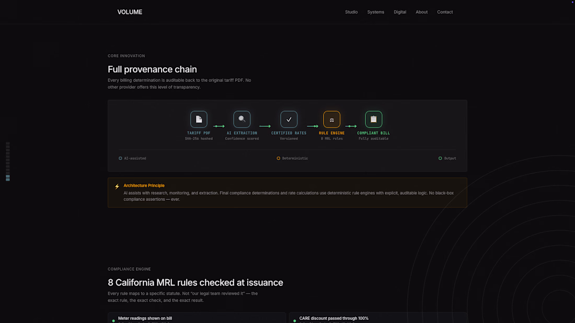This screenshot has height=323, width=575.
Task: Click the Certified Rates checkmark icon
Action: click(x=289, y=119)
